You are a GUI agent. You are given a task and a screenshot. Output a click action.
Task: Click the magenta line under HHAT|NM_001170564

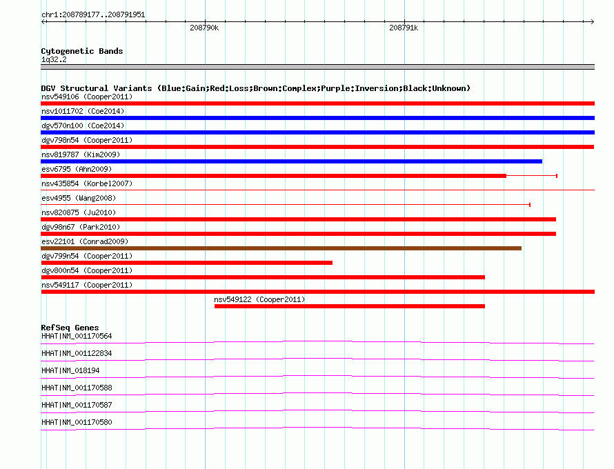click(317, 343)
